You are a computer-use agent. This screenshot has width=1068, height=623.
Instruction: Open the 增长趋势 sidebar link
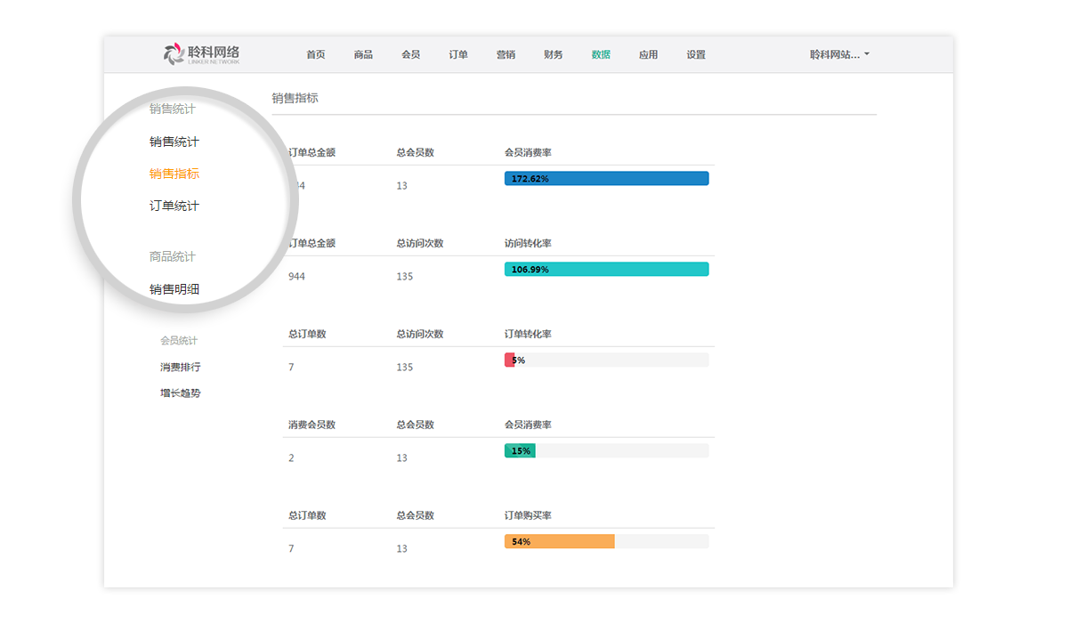point(181,392)
